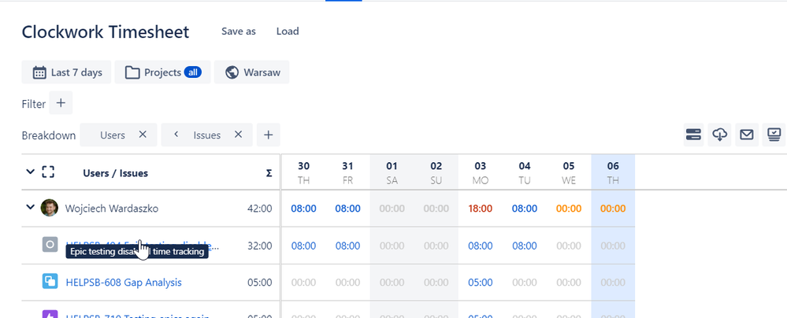Viewport: 787px width, 318px height.
Task: Click the 32:00 total for HELPSB-404
Action: [x=260, y=246]
